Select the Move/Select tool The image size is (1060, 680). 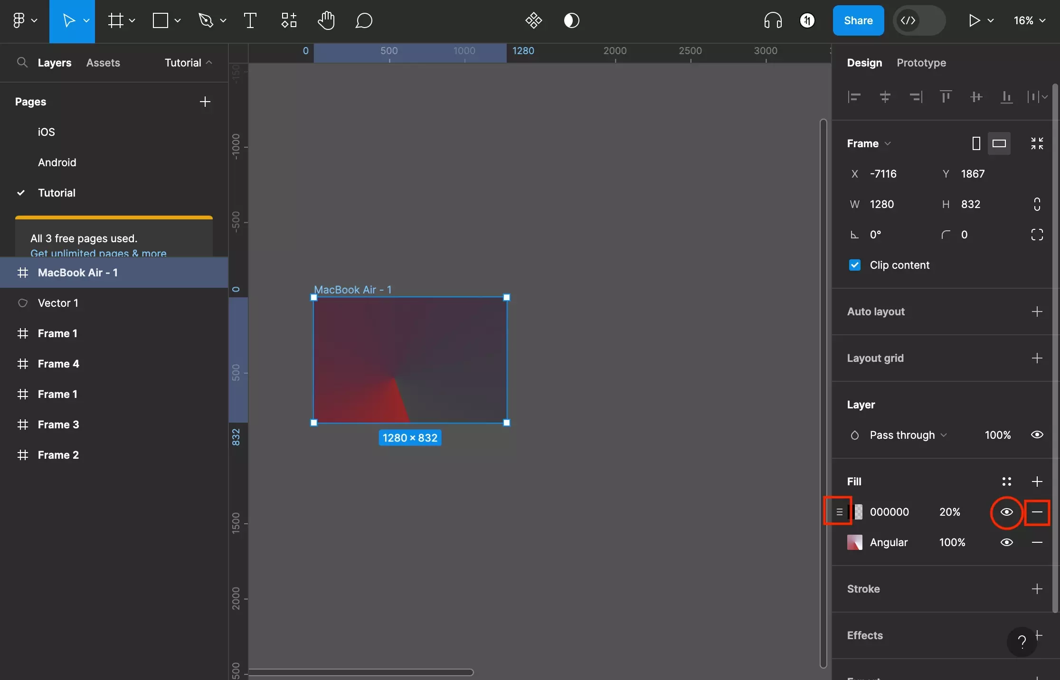point(67,20)
